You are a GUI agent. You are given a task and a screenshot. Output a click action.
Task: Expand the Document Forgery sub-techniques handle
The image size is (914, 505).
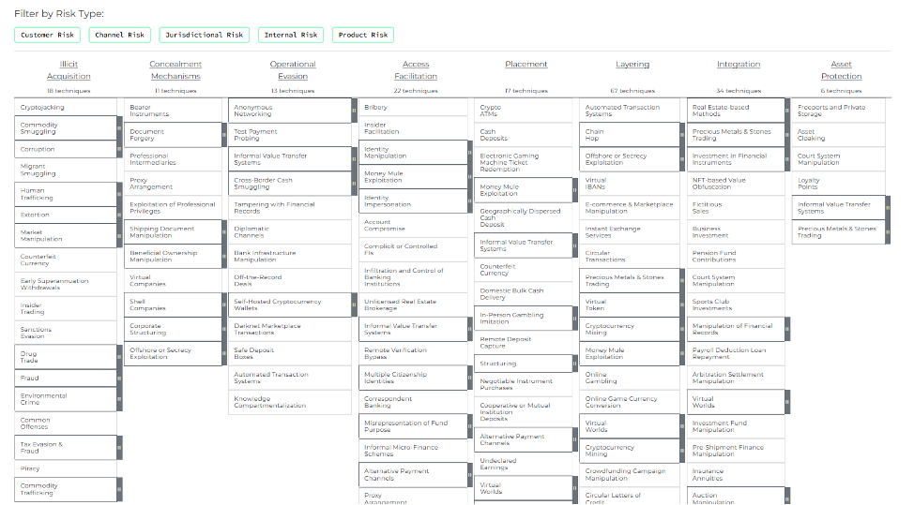pos(222,135)
